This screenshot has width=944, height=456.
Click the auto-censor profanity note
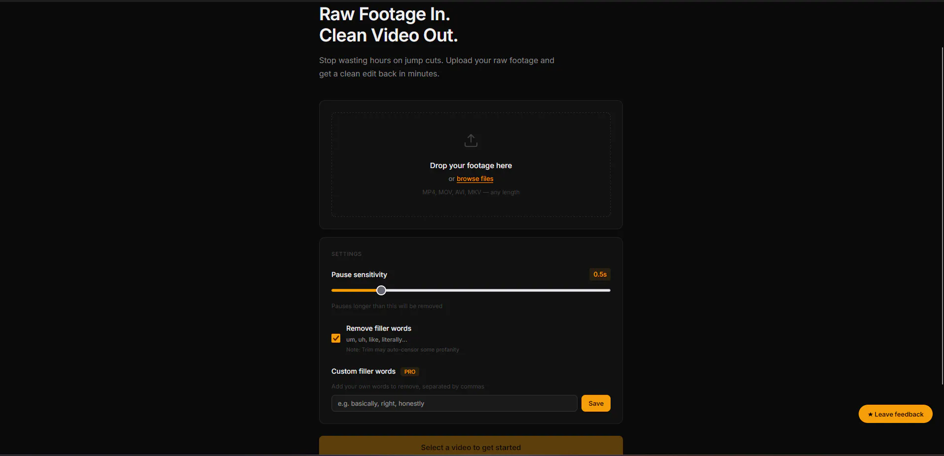tap(402, 350)
